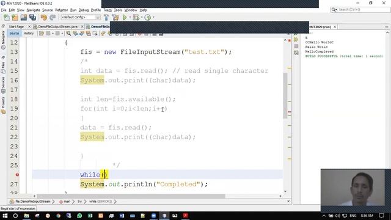The image size is (391, 220).
Task: Open the Projects side panel
Action: coord(3,105)
